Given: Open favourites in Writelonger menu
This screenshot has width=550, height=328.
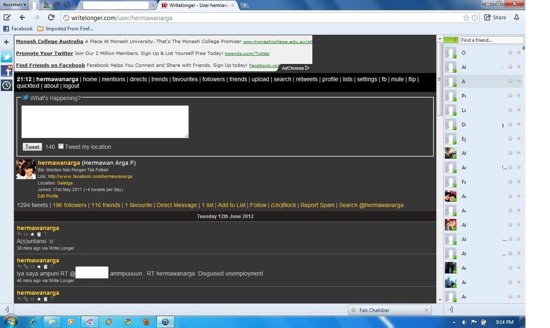Looking at the screenshot, I should point(185,79).
